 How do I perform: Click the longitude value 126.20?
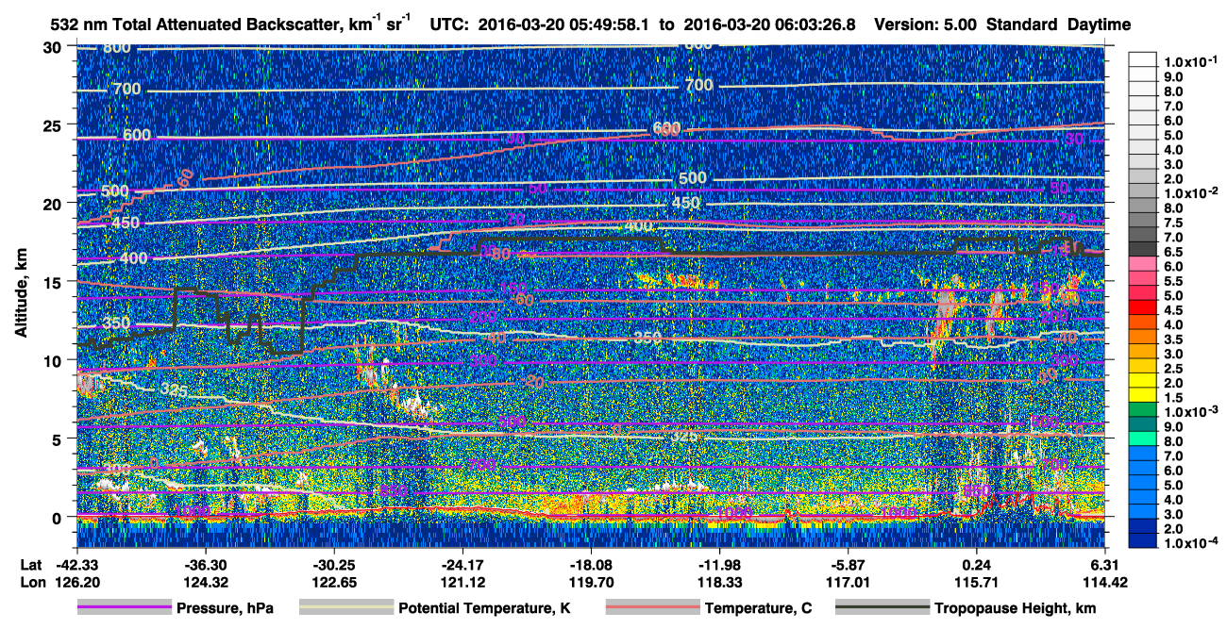pos(76,581)
